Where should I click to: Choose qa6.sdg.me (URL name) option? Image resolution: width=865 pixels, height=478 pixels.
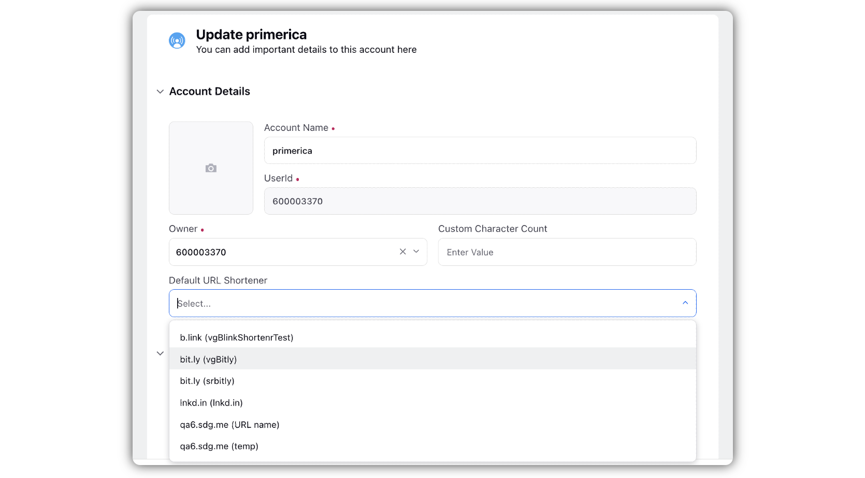click(432, 424)
